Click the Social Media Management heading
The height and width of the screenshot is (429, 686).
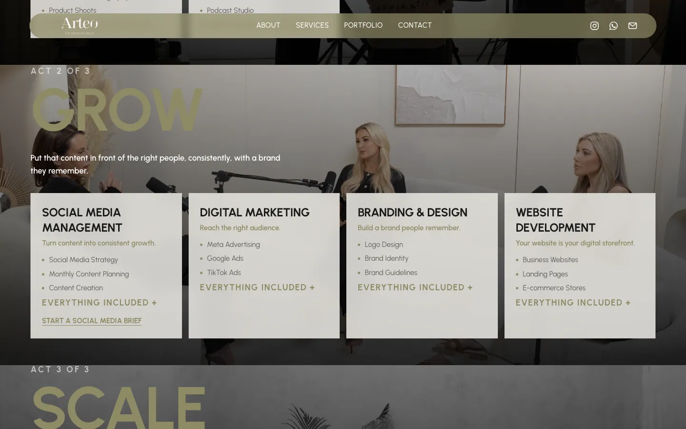point(82,220)
